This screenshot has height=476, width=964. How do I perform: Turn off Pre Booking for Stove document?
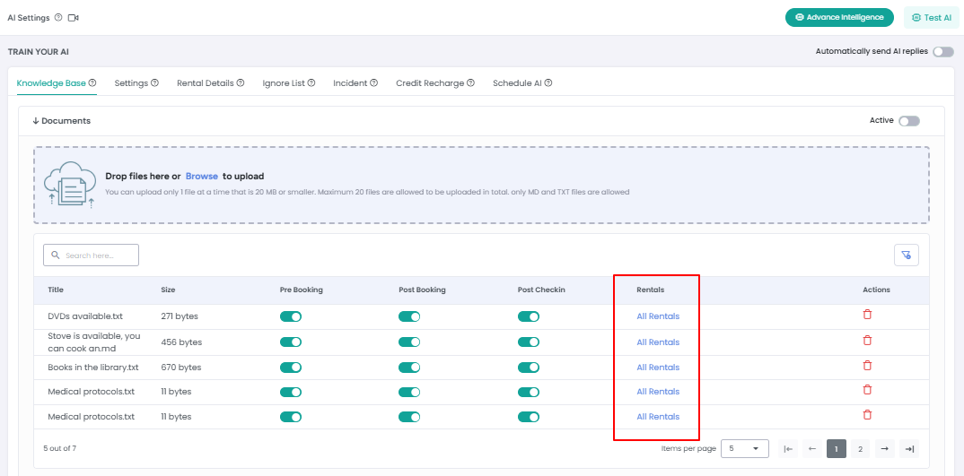[x=291, y=342]
